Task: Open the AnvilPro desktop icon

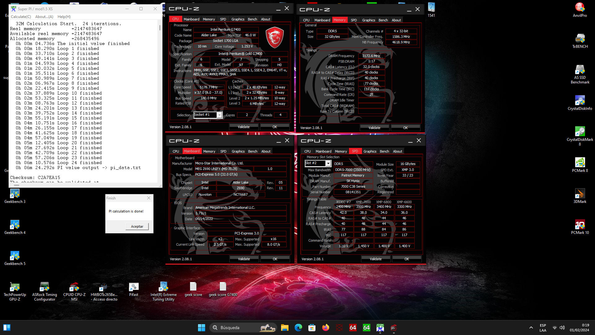Action: coord(580,10)
